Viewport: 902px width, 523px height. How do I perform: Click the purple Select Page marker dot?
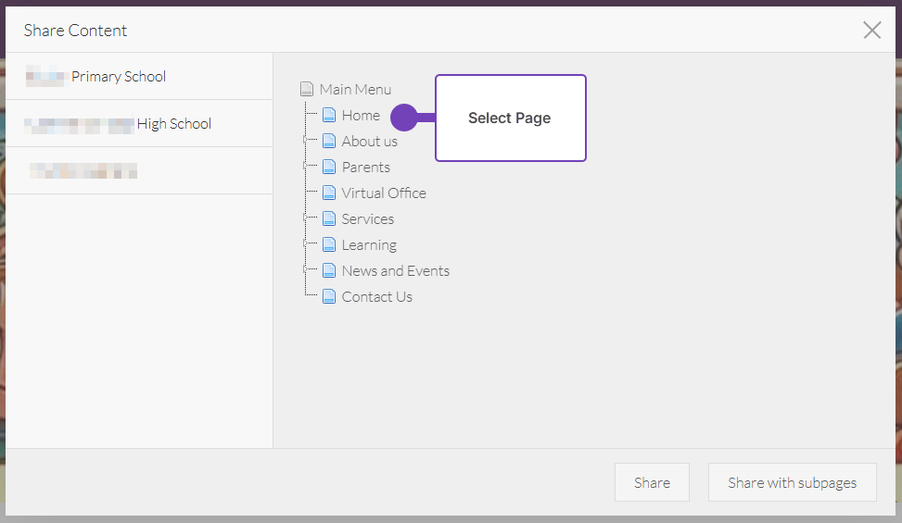click(x=404, y=118)
